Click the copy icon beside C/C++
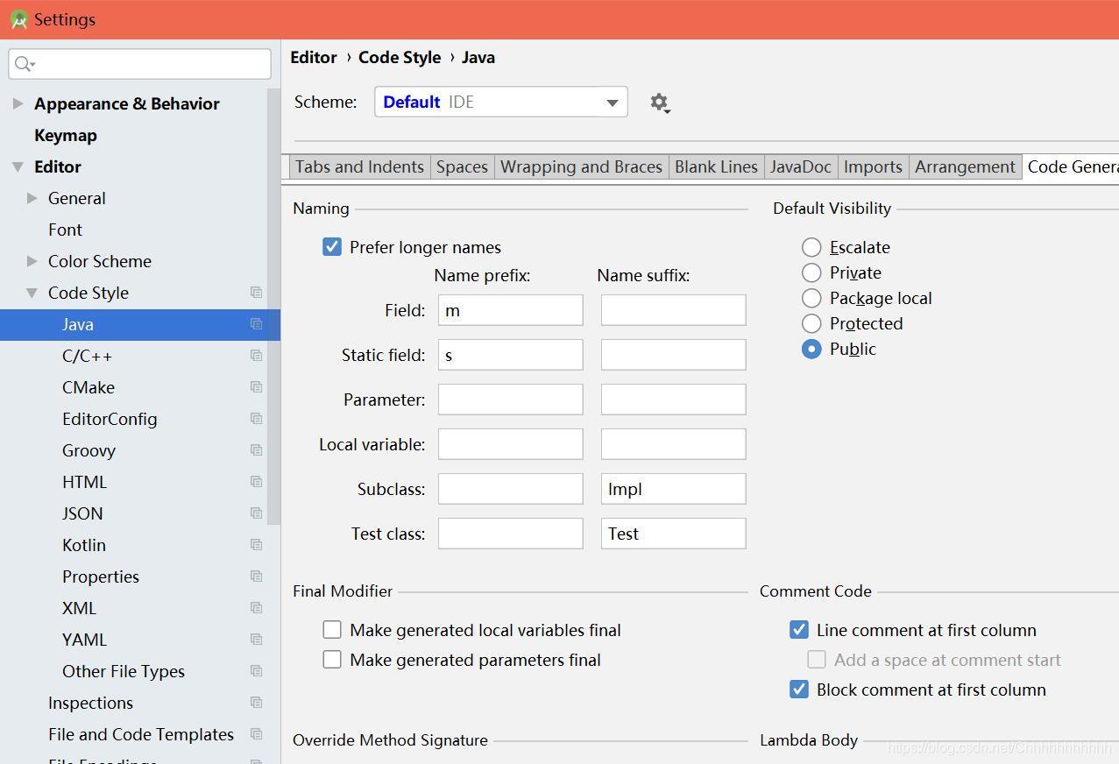Screen dimensions: 1119x764 (x=256, y=356)
